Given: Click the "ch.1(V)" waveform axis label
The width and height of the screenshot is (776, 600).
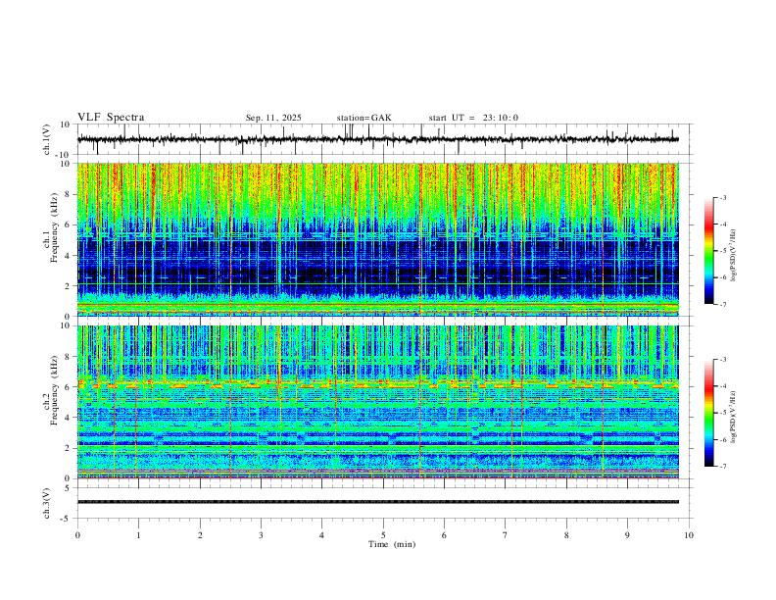Looking at the screenshot, I should point(48,139).
